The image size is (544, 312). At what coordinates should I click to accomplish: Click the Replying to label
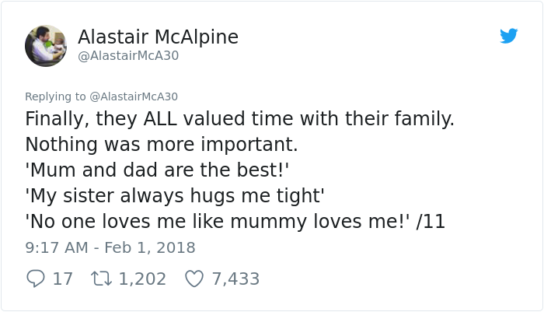tap(55, 96)
